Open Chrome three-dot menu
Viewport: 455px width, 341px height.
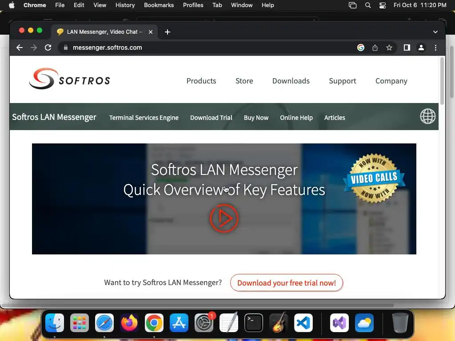[x=435, y=48]
